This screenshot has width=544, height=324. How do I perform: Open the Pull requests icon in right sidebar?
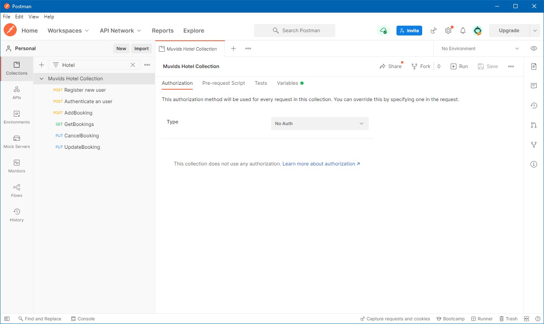(x=534, y=125)
